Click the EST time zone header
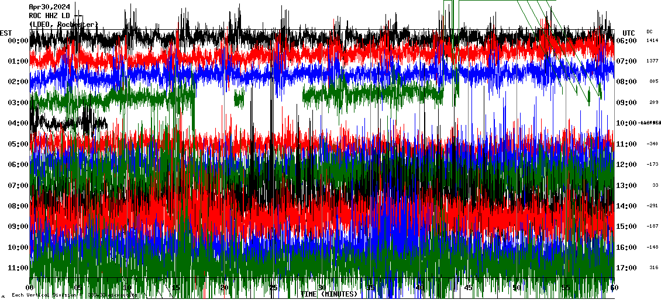 (x=6, y=33)
